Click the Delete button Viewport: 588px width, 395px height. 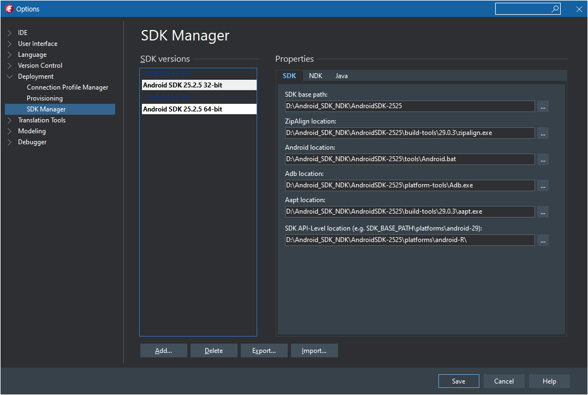214,351
